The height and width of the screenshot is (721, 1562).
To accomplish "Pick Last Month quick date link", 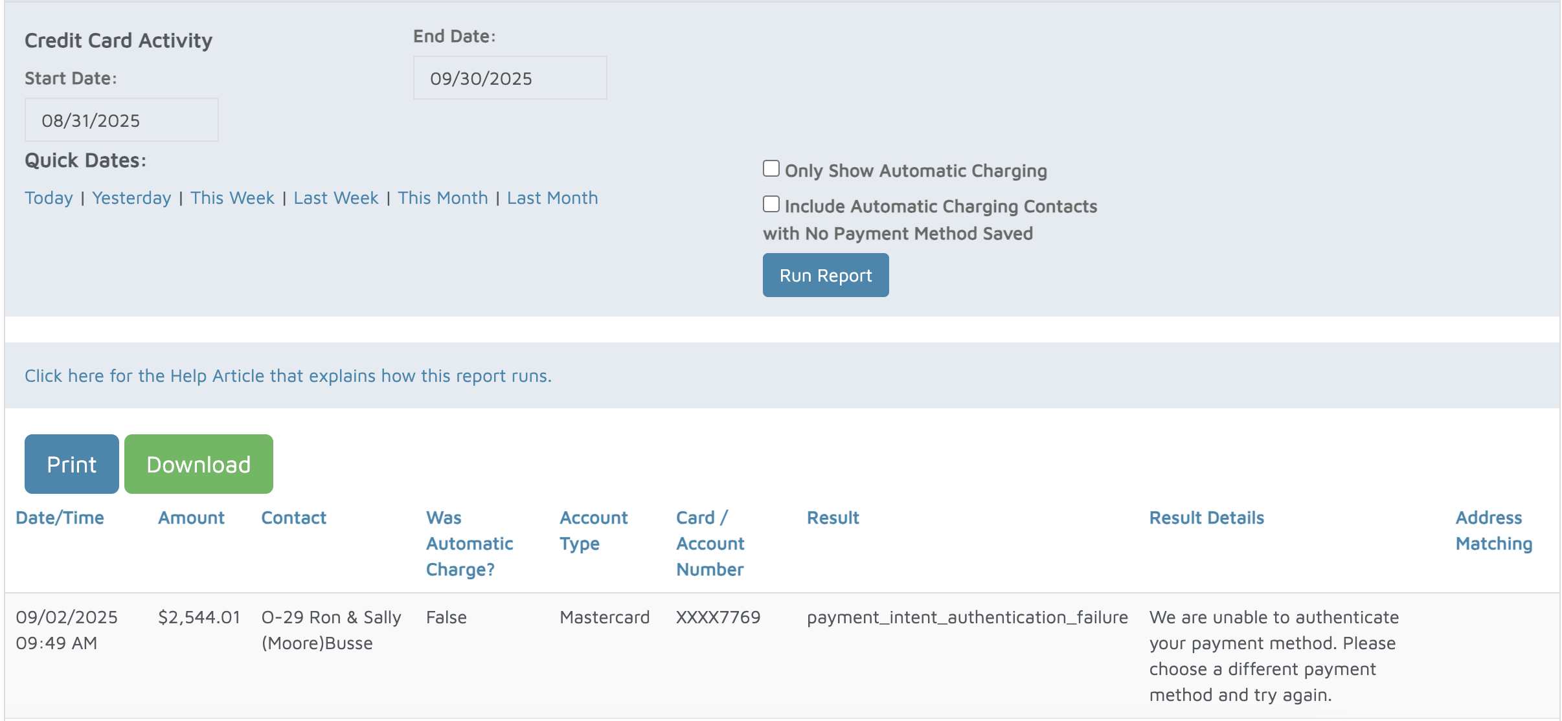I will tap(552, 198).
